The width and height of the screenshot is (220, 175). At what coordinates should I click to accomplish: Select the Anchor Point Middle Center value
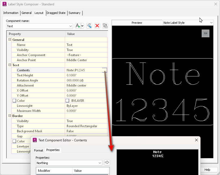click(x=86, y=60)
